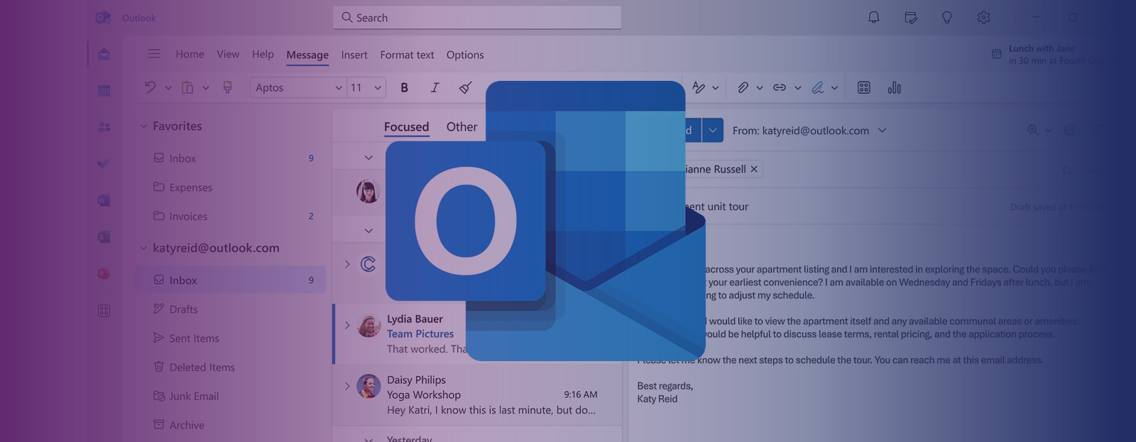Open the My Day calendar-check icon
The height and width of the screenshot is (442, 1136).
[x=911, y=17]
